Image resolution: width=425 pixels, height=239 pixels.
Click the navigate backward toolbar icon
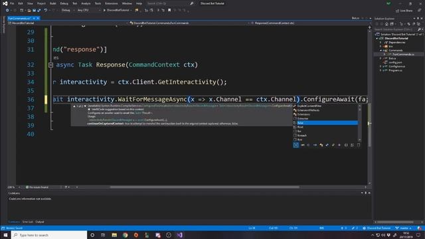pos(7,11)
